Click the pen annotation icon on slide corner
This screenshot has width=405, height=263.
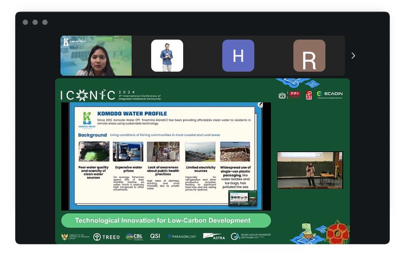click(x=260, y=105)
